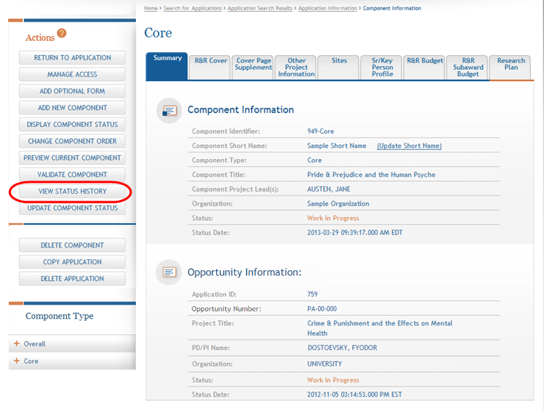Click the Actions help question mark icon
Image resolution: width=544 pixels, height=419 pixels.
click(x=62, y=33)
